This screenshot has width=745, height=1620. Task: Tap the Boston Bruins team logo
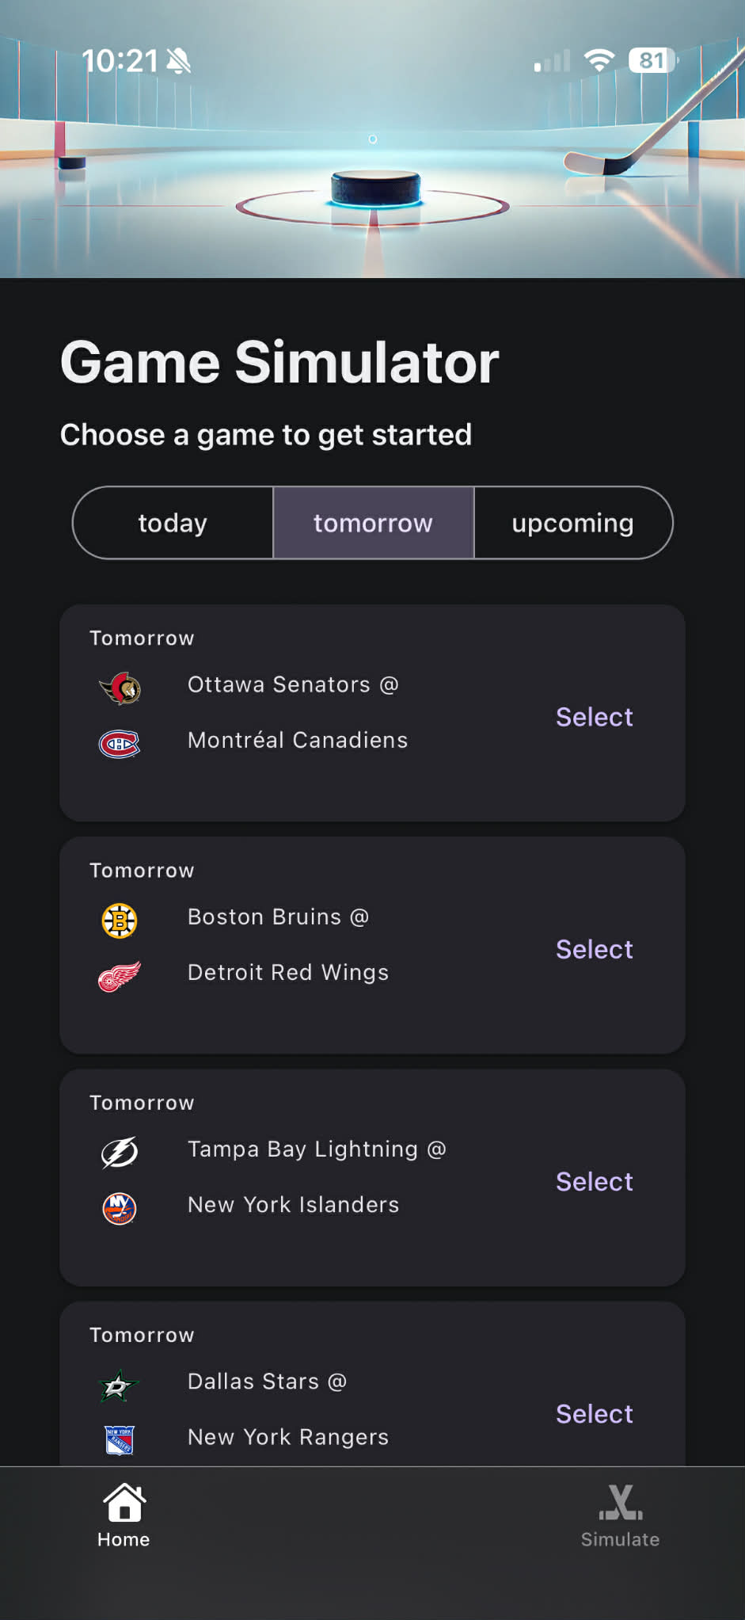click(x=120, y=921)
